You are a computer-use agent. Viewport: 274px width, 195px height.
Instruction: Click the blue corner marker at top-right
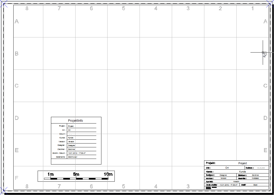click(x=271, y=3)
